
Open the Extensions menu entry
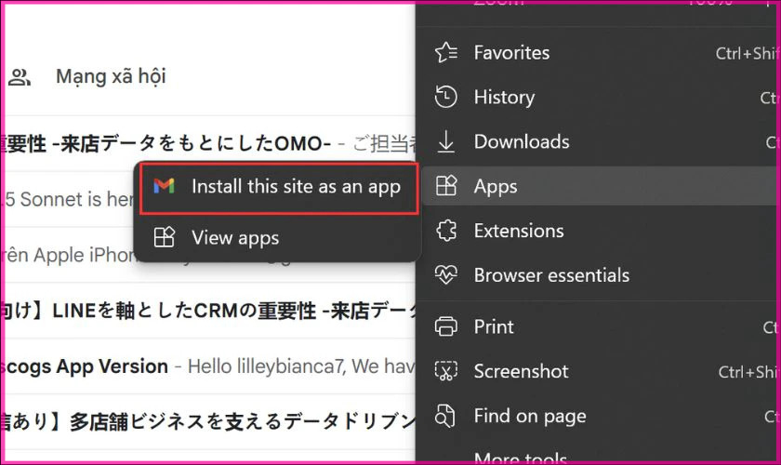pyautogui.click(x=601, y=231)
